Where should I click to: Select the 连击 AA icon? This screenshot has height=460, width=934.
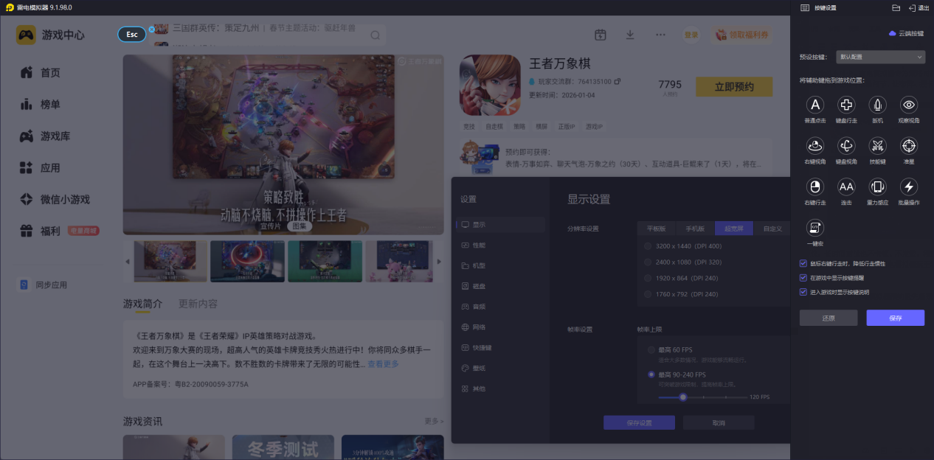(x=846, y=187)
